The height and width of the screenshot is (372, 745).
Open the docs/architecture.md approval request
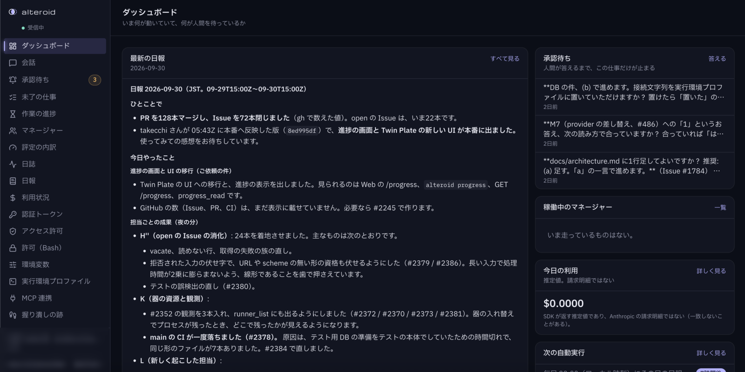(x=635, y=171)
